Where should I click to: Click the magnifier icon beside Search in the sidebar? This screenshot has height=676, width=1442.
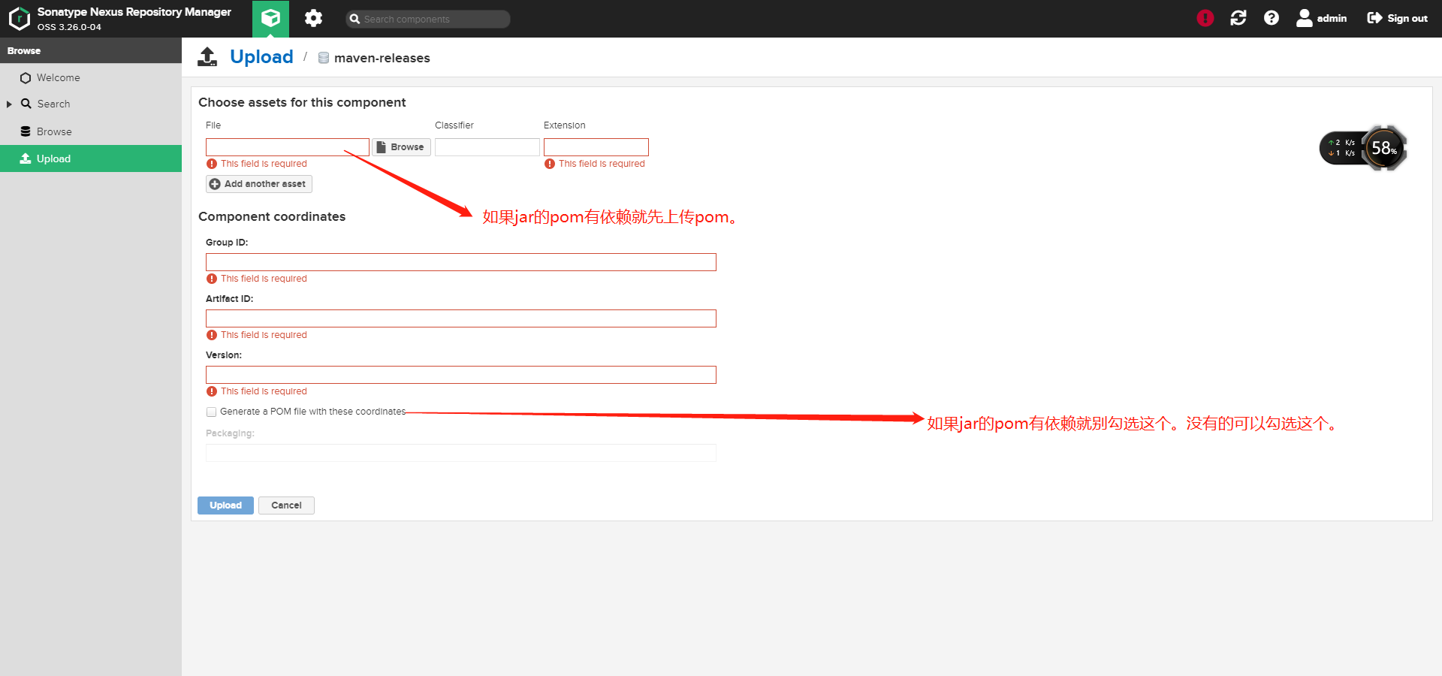26,104
